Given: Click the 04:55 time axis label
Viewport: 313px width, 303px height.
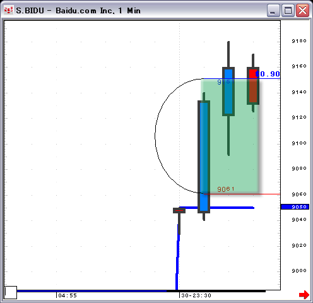Looking at the screenshot, I should pos(68,295).
